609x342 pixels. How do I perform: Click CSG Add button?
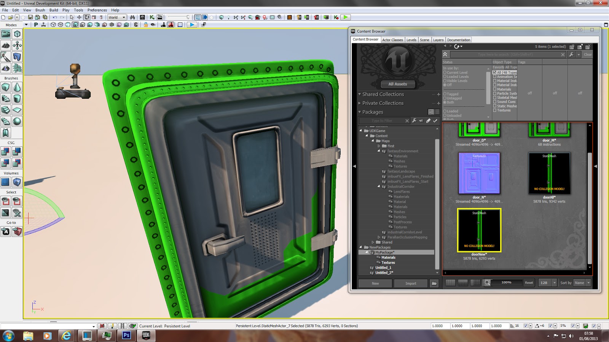(6, 152)
